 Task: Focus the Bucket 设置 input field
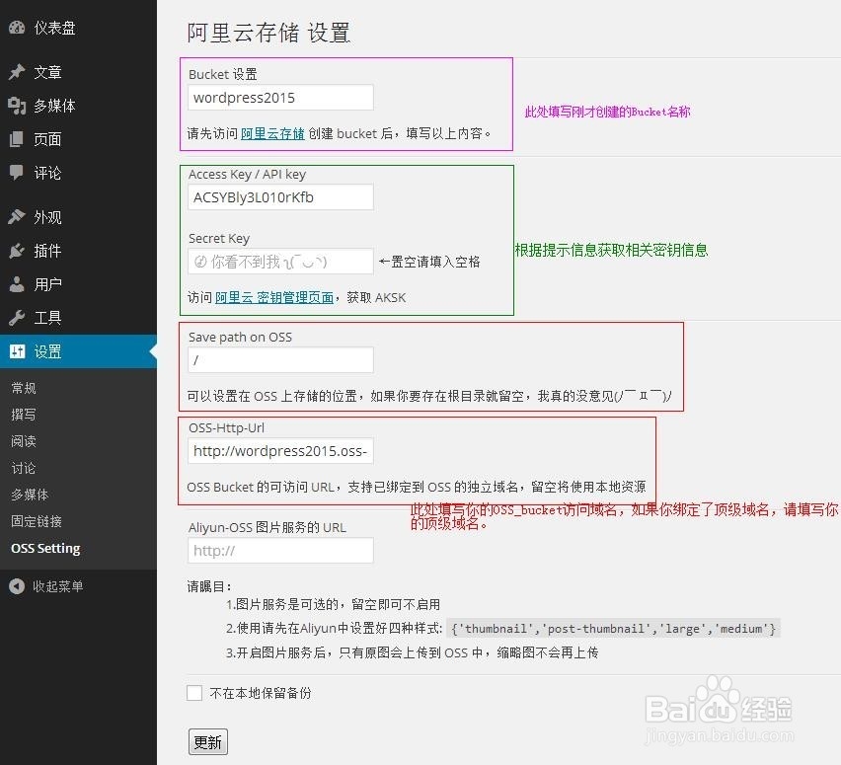click(280, 98)
